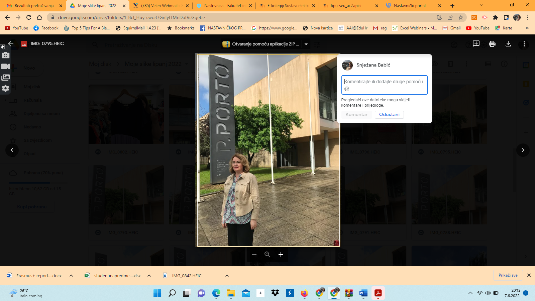Zoom out with the minus icon
Image resolution: width=535 pixels, height=301 pixels.
(x=254, y=255)
